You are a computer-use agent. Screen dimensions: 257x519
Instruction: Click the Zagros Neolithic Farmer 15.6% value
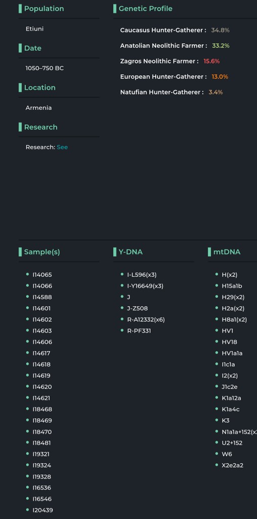click(211, 61)
